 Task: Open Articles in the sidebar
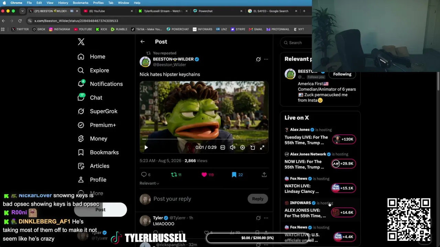pyautogui.click(x=93, y=166)
